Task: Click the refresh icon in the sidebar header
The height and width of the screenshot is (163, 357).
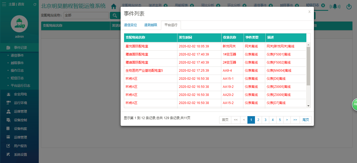Action: [35, 5]
